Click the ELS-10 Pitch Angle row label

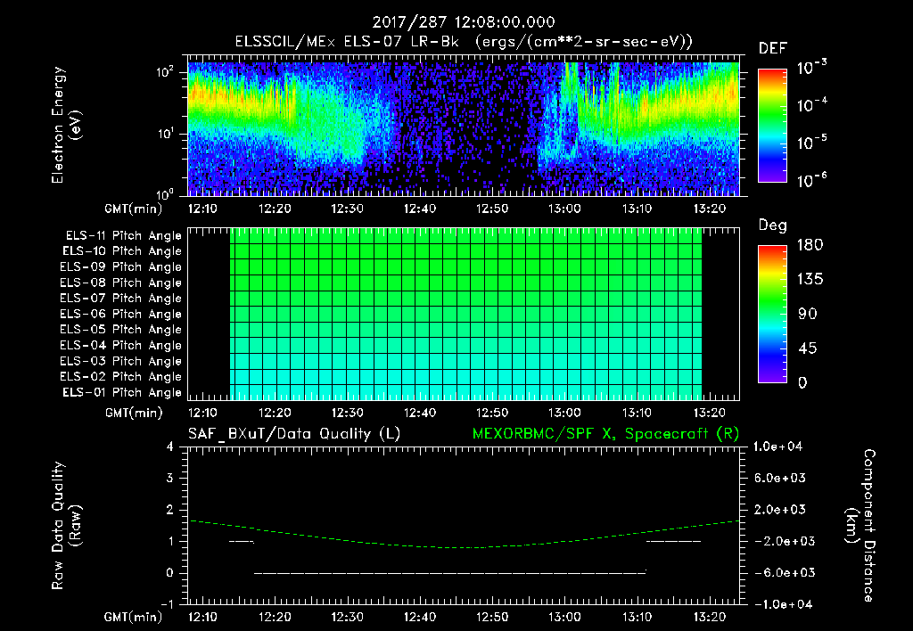[121, 251]
